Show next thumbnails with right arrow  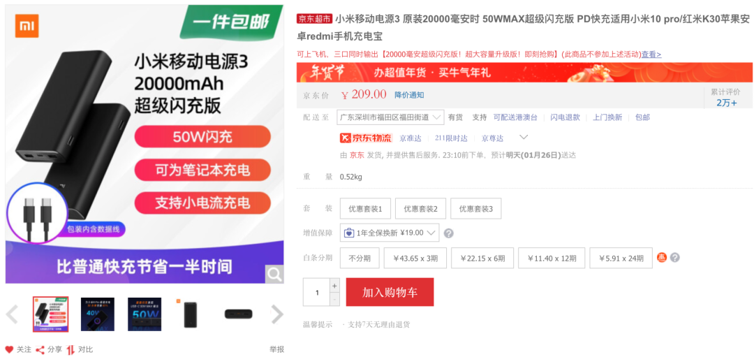coord(277,314)
